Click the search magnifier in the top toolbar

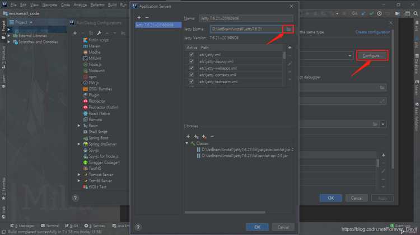pos(416,13)
